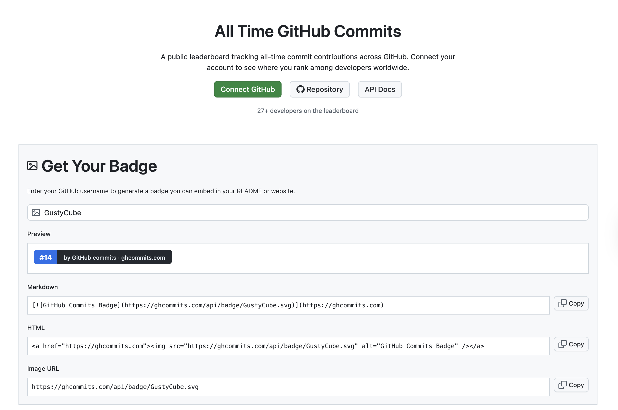Open the Repository link
Viewport: 618px width, 410px height.
(320, 89)
